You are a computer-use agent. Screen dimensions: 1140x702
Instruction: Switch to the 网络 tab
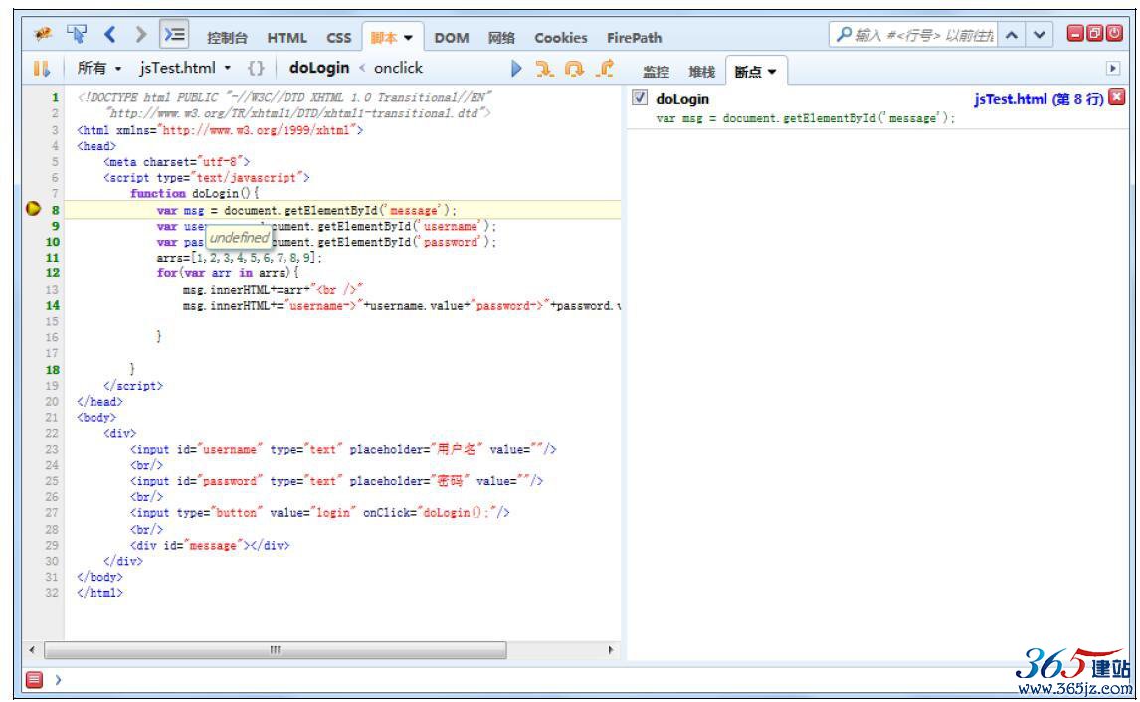point(501,38)
